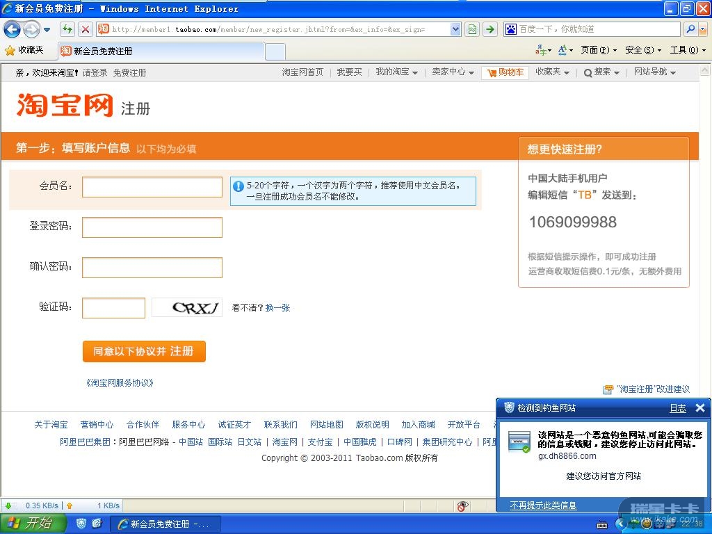Open the 安全(S) menu

pos(643,50)
